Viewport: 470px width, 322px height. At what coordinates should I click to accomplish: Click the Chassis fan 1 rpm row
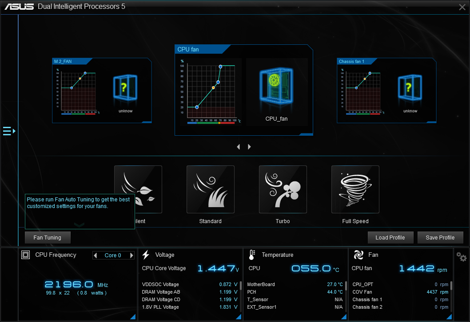click(x=400, y=299)
